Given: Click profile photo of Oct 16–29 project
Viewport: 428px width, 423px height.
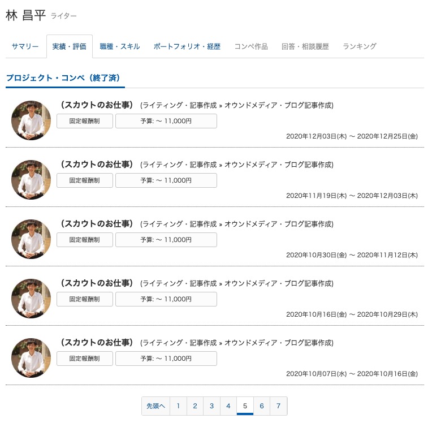Looking at the screenshot, I should (31, 299).
